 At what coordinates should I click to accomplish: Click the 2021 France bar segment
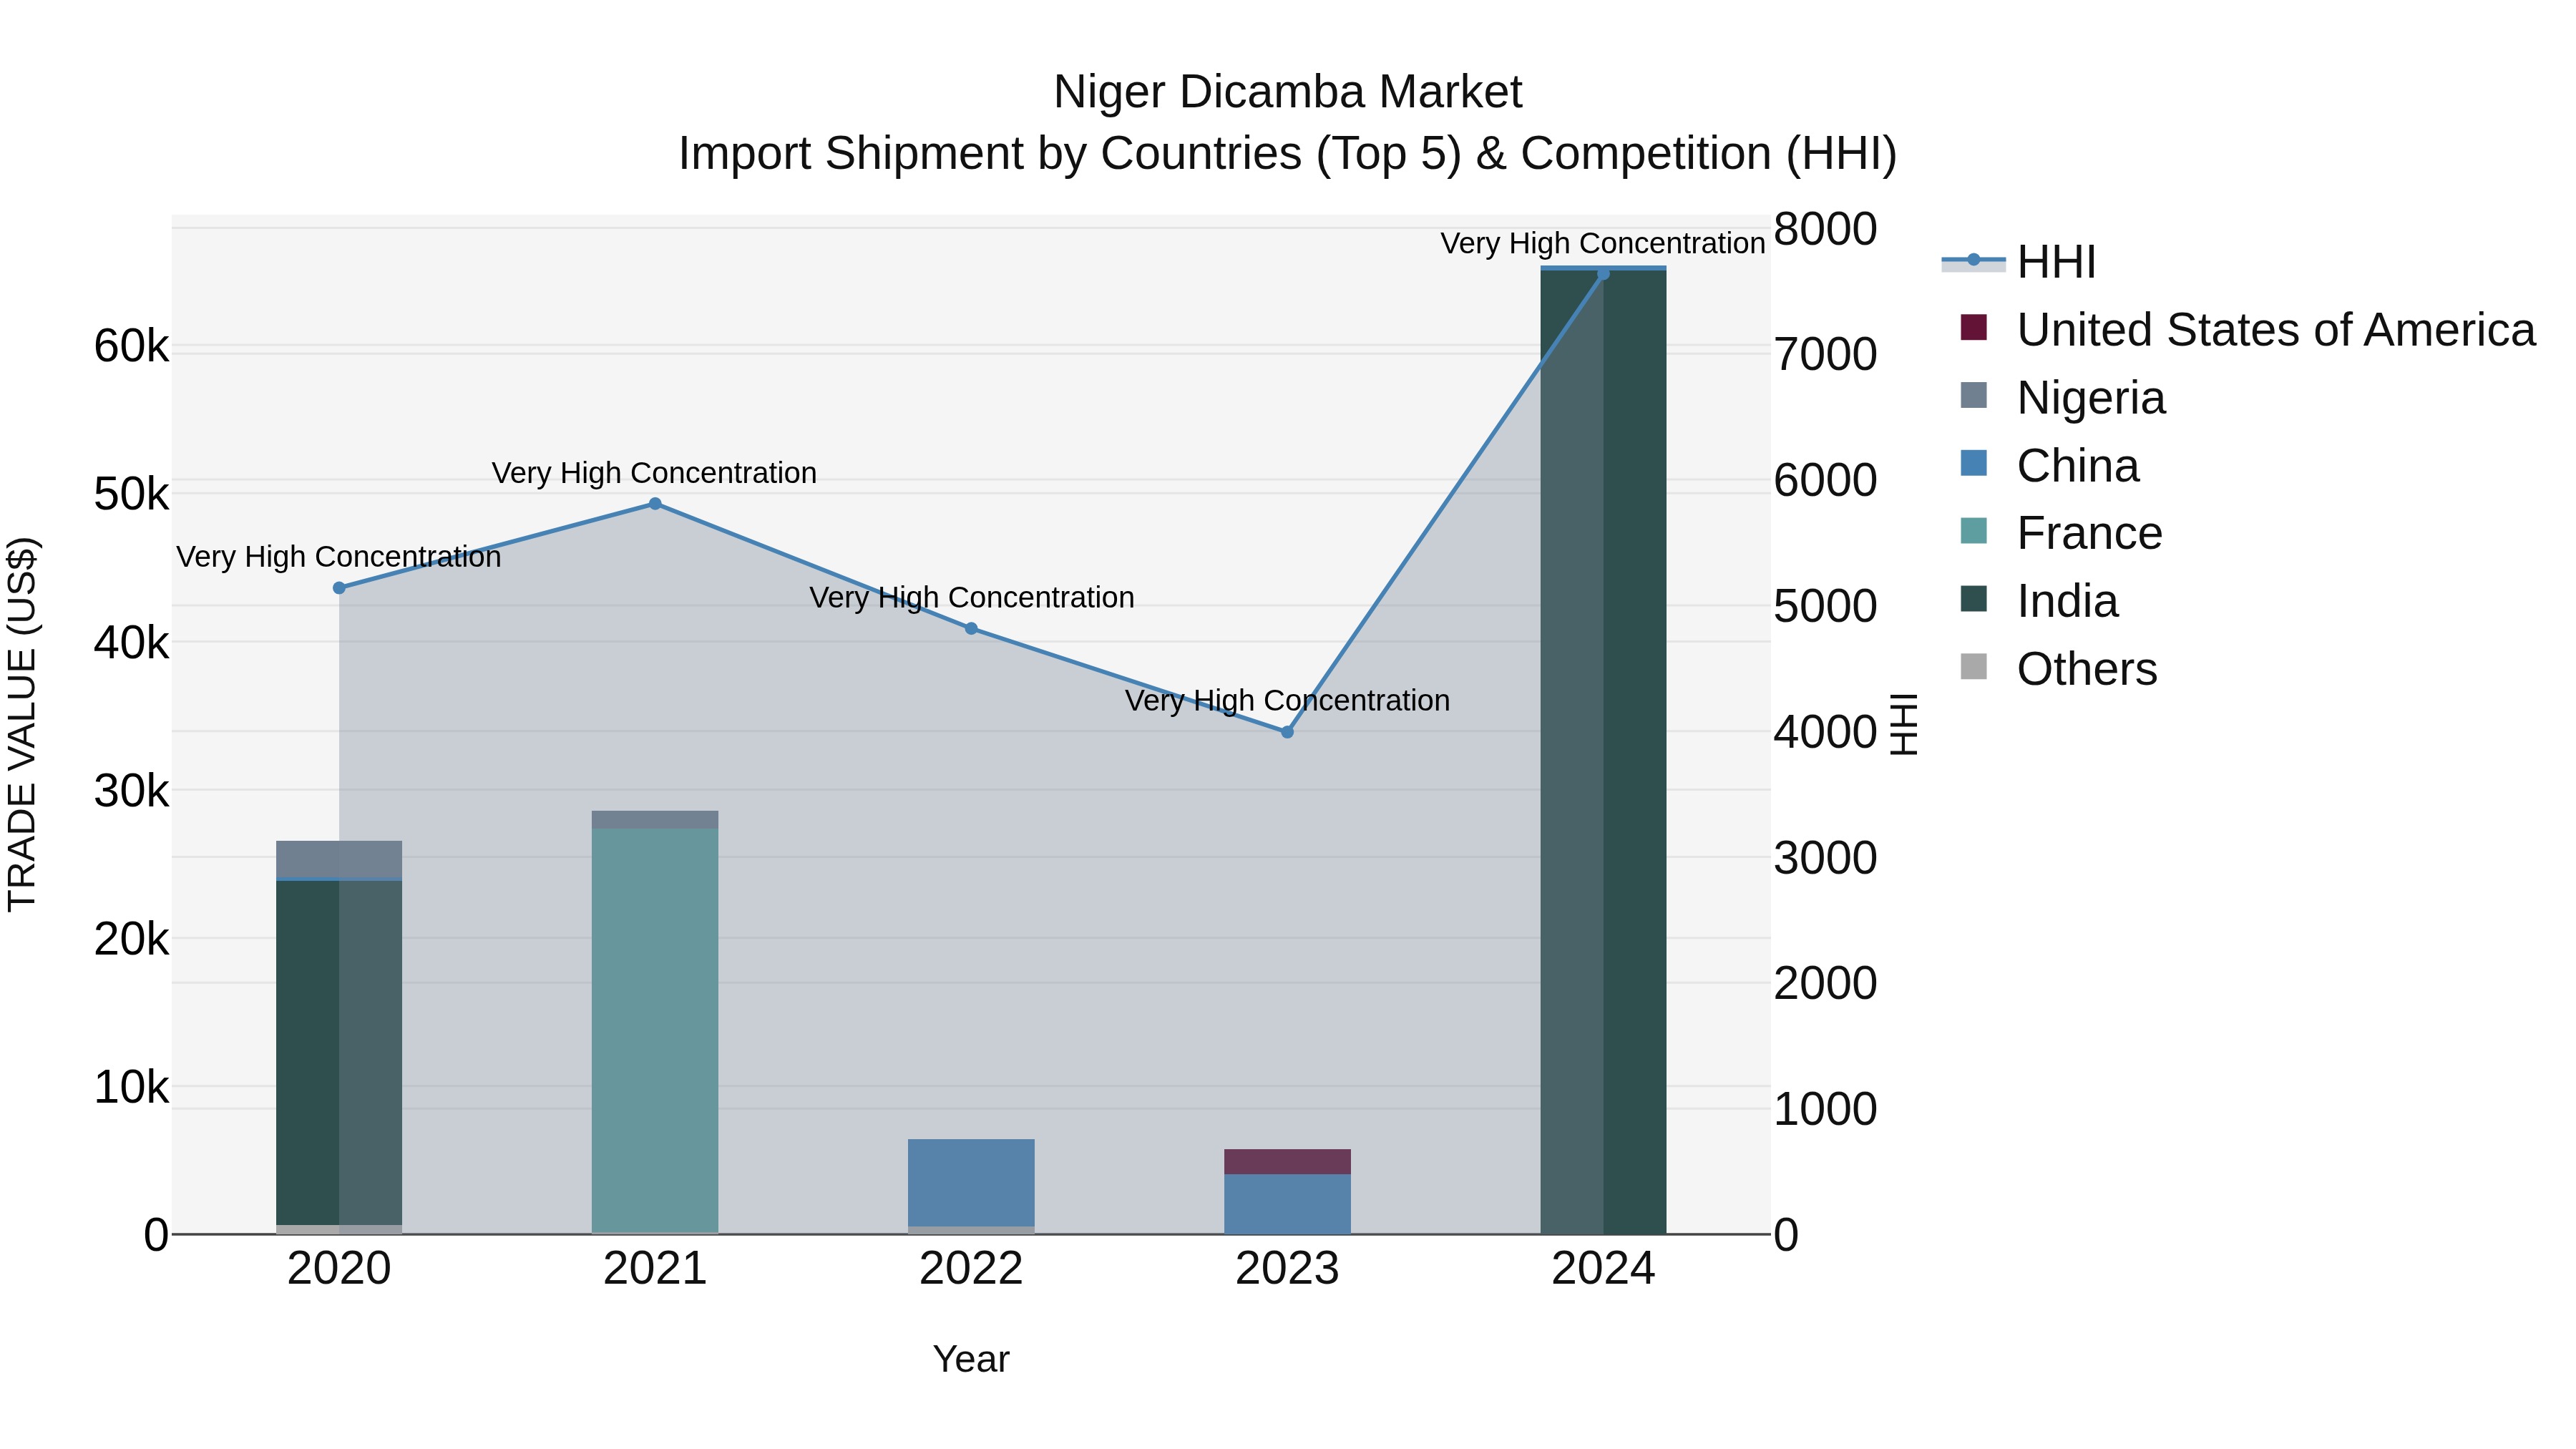[655, 1031]
